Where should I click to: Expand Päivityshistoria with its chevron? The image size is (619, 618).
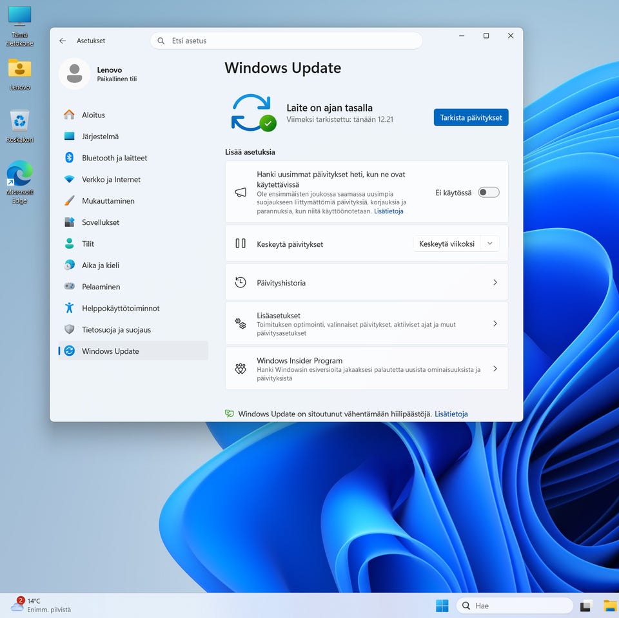(x=495, y=282)
